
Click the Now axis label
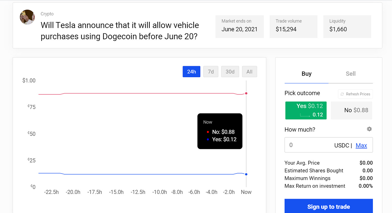[246, 192]
